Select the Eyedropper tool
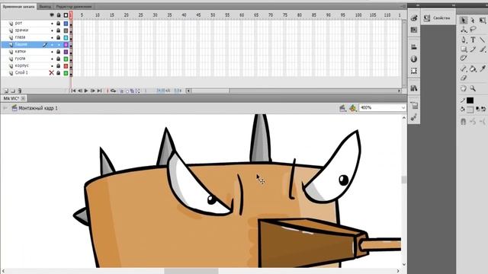 coord(483,69)
